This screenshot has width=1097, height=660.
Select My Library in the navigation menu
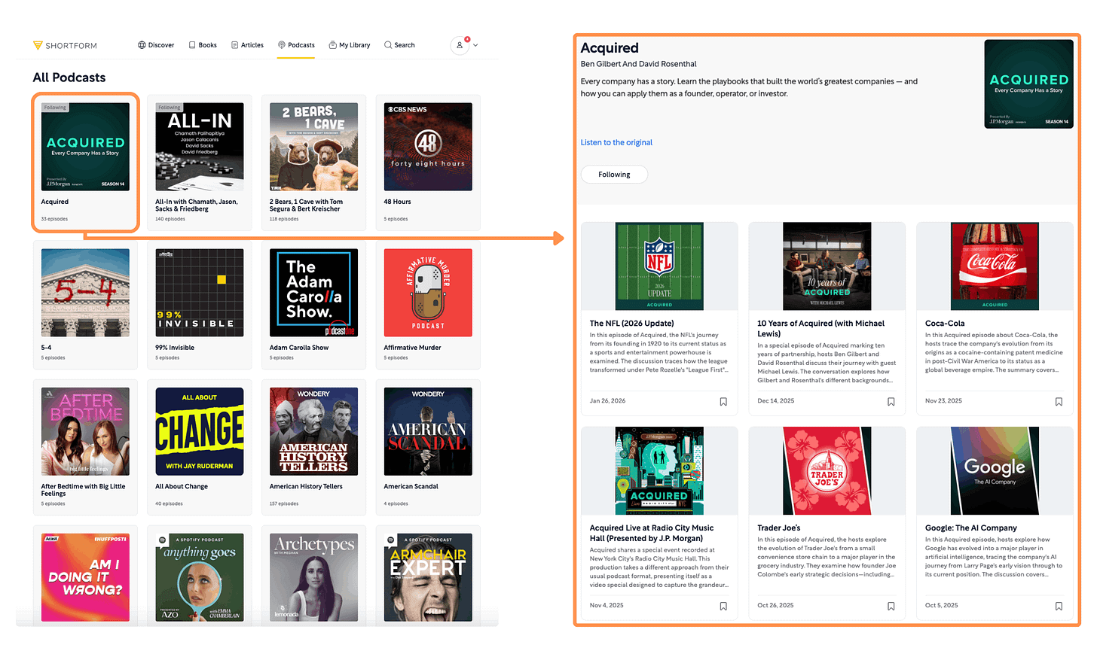pos(350,44)
